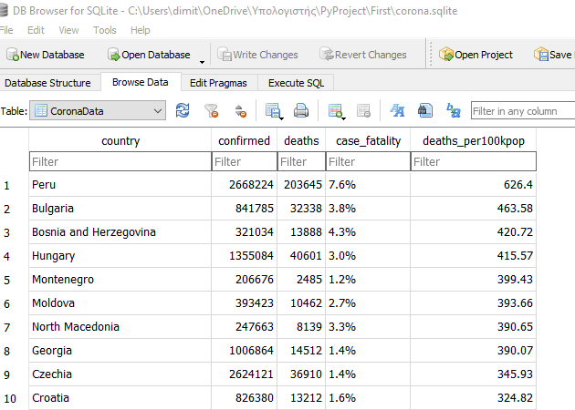Viewport: 575px width, 410px height.
Task: Select the Czechia country cell
Action: [120, 374]
